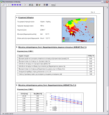Close the print preview window

107,2
